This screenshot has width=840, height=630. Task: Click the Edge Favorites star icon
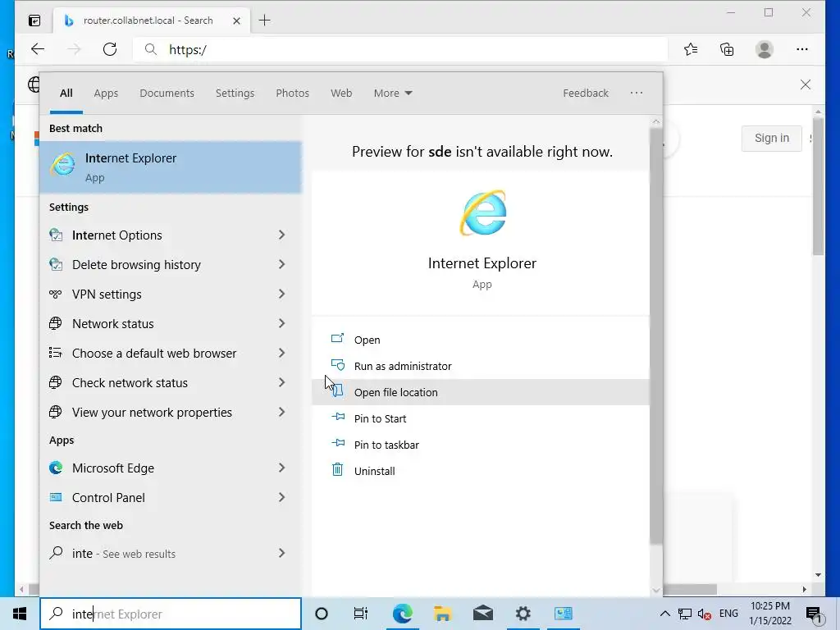coord(691,49)
